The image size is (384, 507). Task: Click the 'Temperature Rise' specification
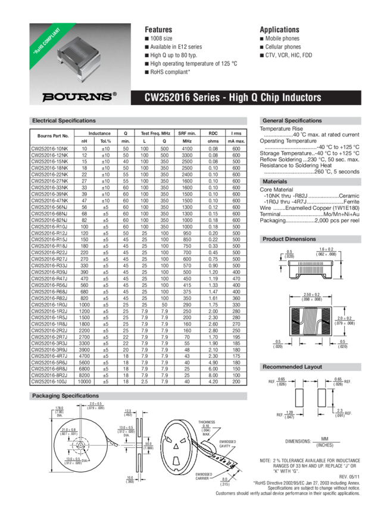coord(310,132)
